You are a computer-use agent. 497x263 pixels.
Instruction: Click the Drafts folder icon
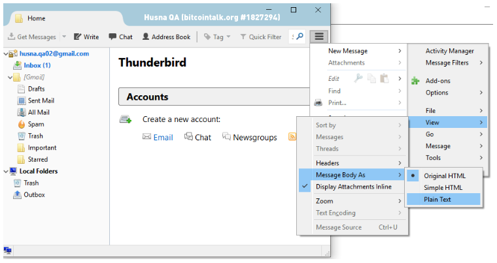[21, 89]
